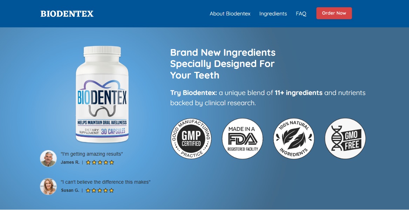Click James R.'s five-star rating
This screenshot has width=409, height=210.
[x=100, y=162]
